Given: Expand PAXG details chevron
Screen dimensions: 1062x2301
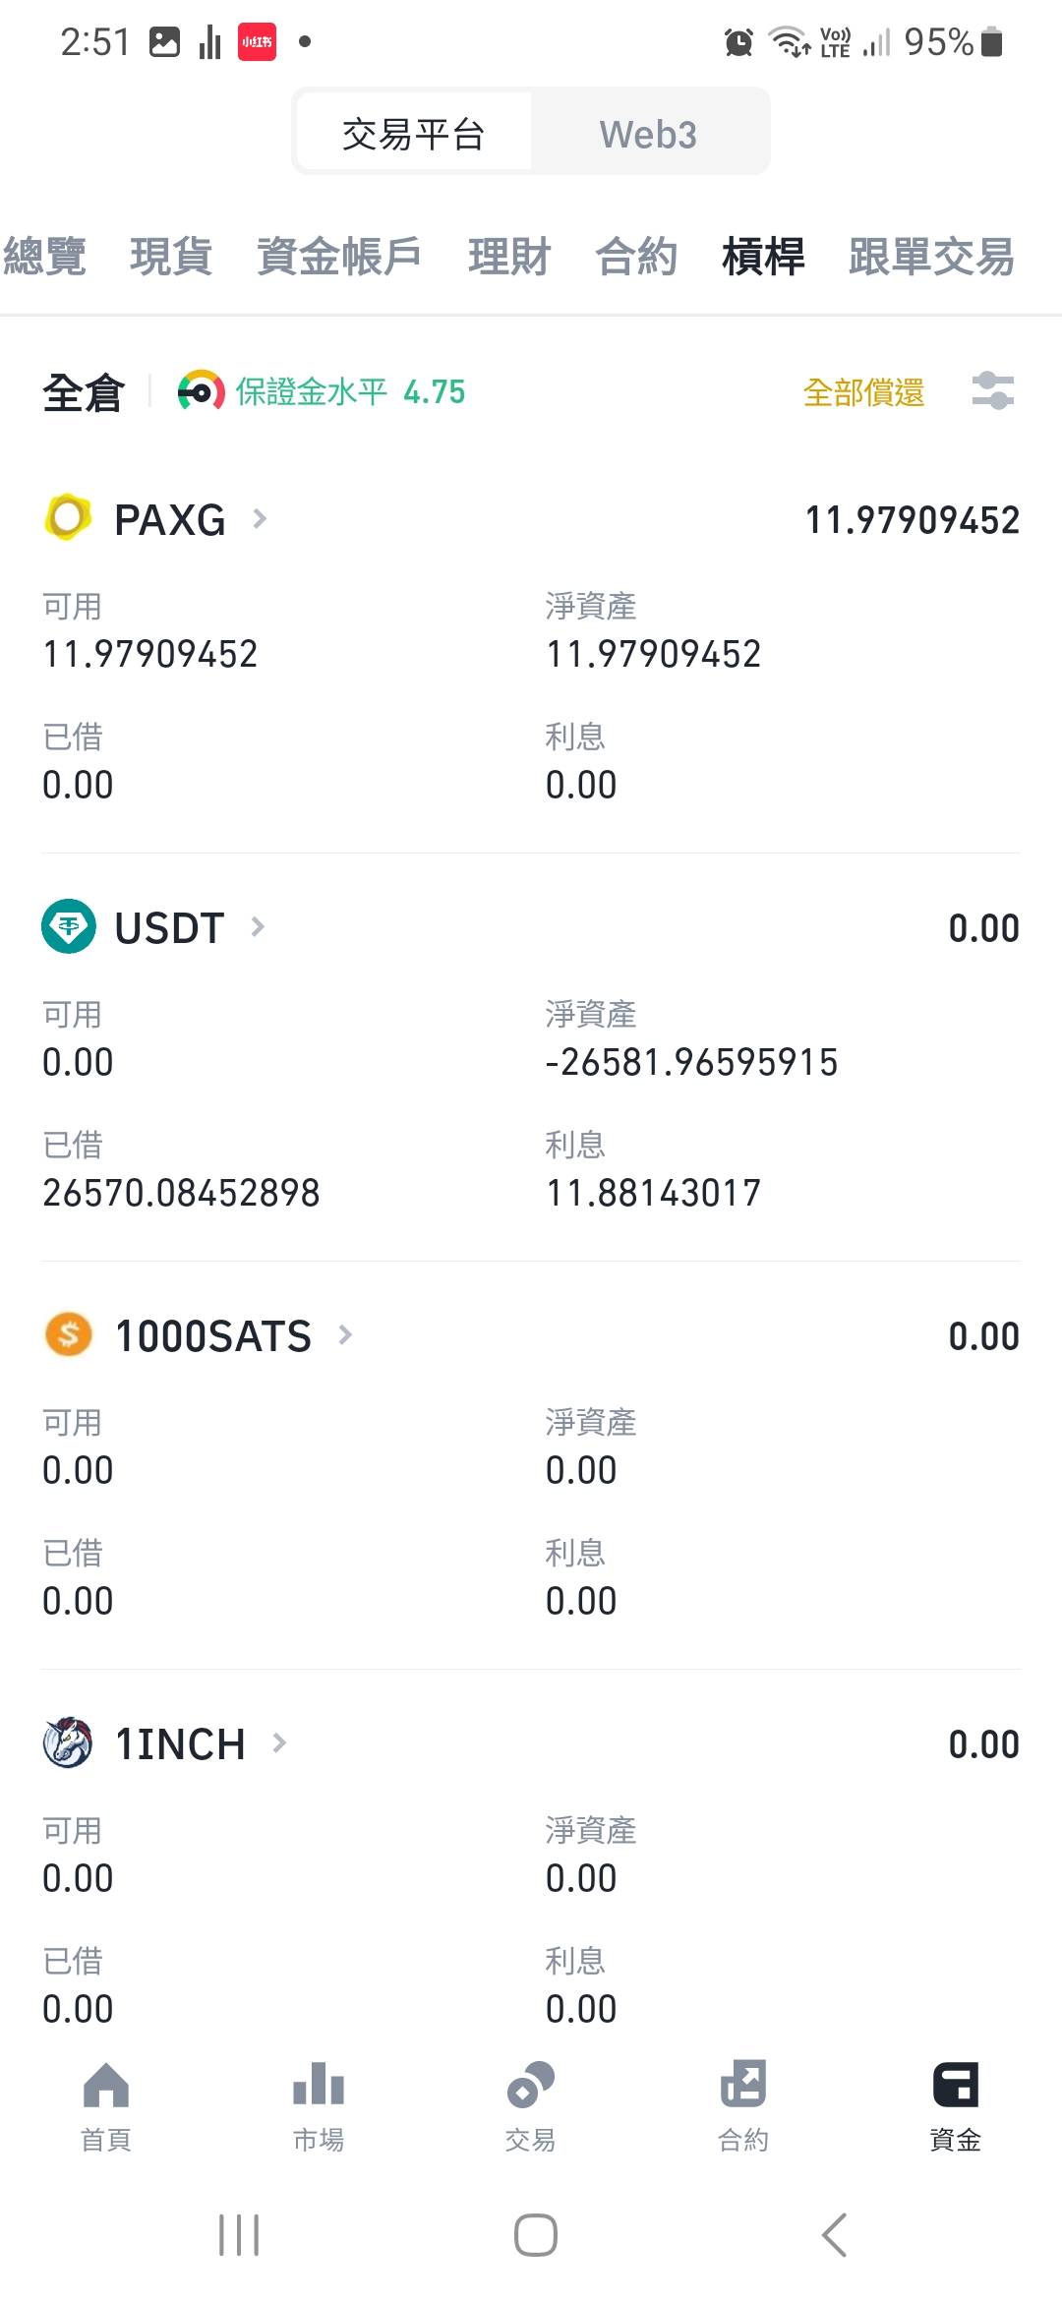Looking at the screenshot, I should [260, 518].
